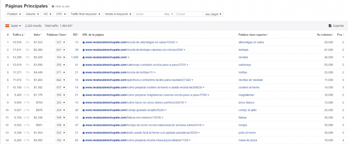Sort by the RD column header

pyautogui.click(x=76, y=35)
